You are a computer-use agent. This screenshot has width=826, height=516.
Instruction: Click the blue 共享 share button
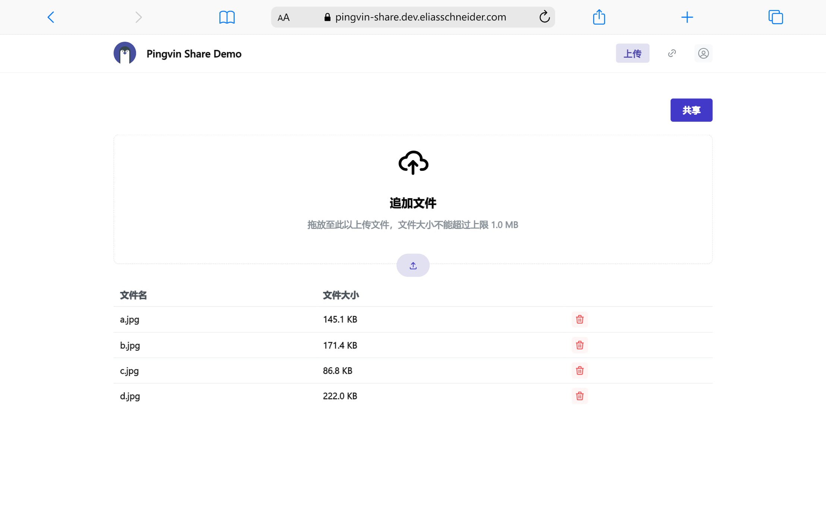pos(691,110)
